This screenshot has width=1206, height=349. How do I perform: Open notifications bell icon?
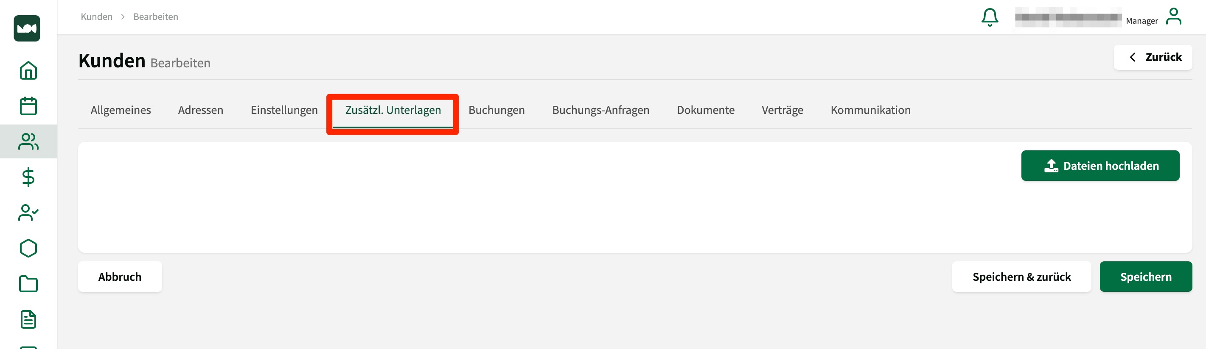pos(990,17)
